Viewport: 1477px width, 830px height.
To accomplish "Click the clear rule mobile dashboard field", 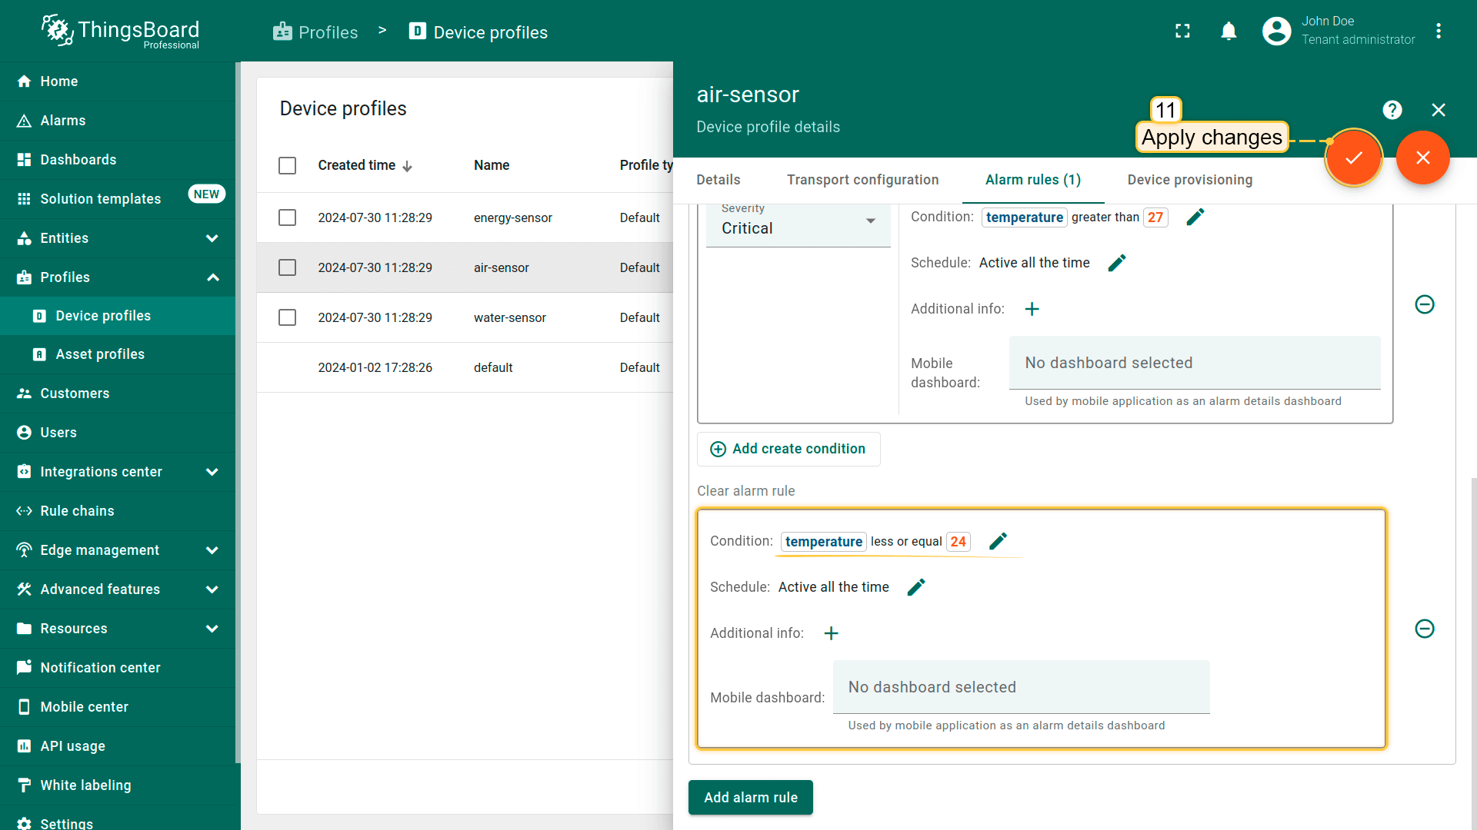I will pyautogui.click(x=1021, y=687).
